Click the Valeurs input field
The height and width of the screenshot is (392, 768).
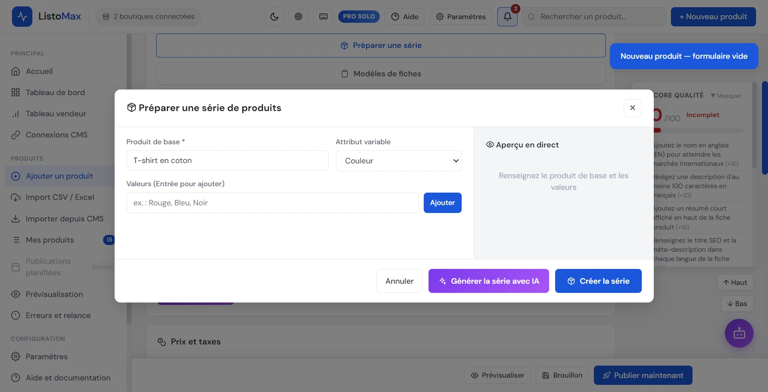pos(272,203)
